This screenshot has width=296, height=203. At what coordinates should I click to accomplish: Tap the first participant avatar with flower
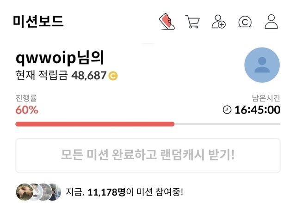tap(25, 192)
